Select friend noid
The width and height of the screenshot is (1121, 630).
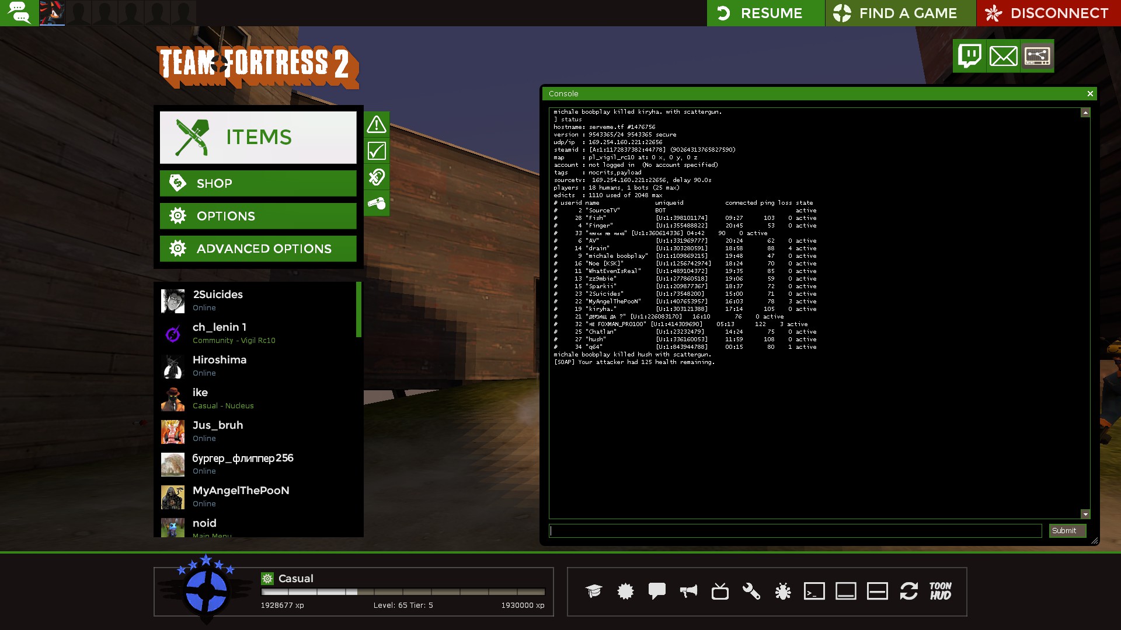(257, 527)
